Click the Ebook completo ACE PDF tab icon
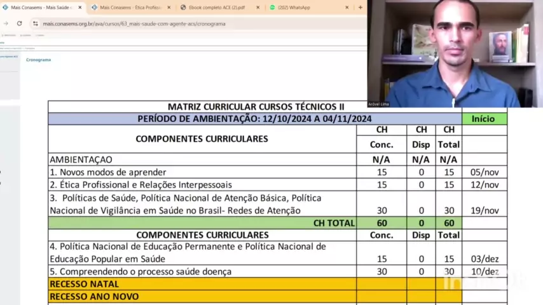Viewport: 543px width, 305px height. pos(184,8)
